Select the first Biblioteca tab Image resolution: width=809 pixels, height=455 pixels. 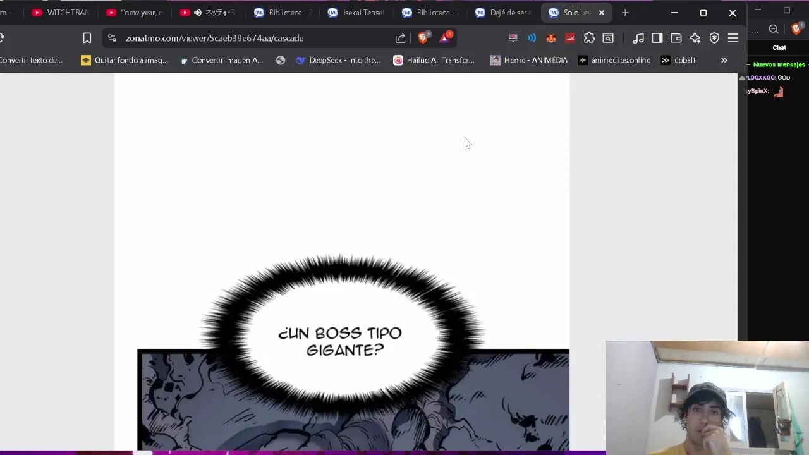(x=283, y=13)
